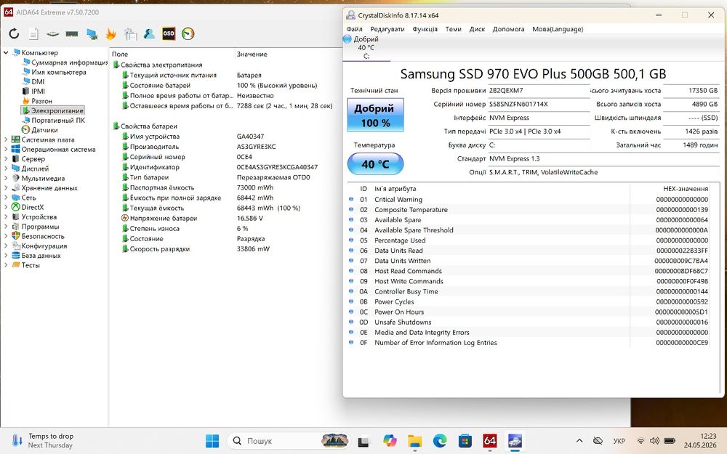Expand the Сеть tree node
Screen dimensions: 727x454
coord(6,198)
